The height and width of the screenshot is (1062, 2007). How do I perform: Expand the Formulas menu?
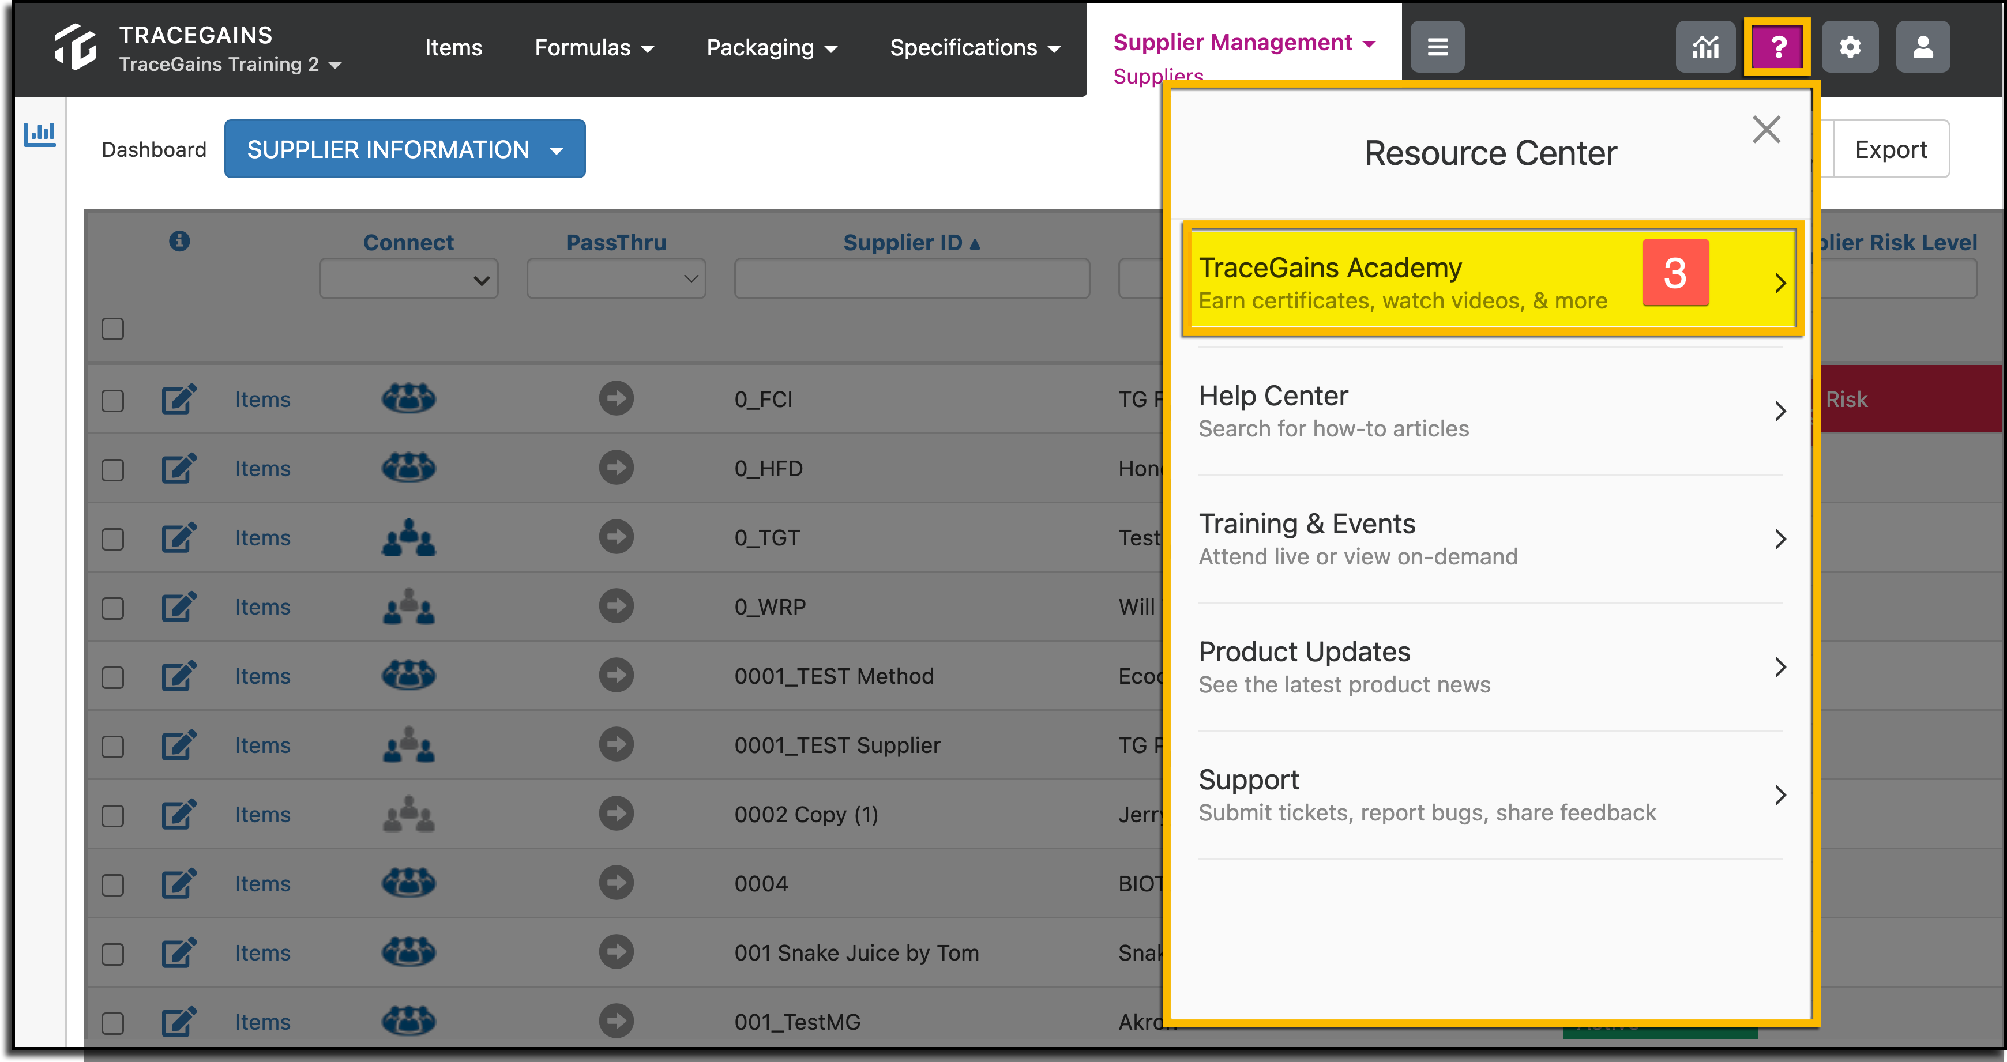pos(593,48)
